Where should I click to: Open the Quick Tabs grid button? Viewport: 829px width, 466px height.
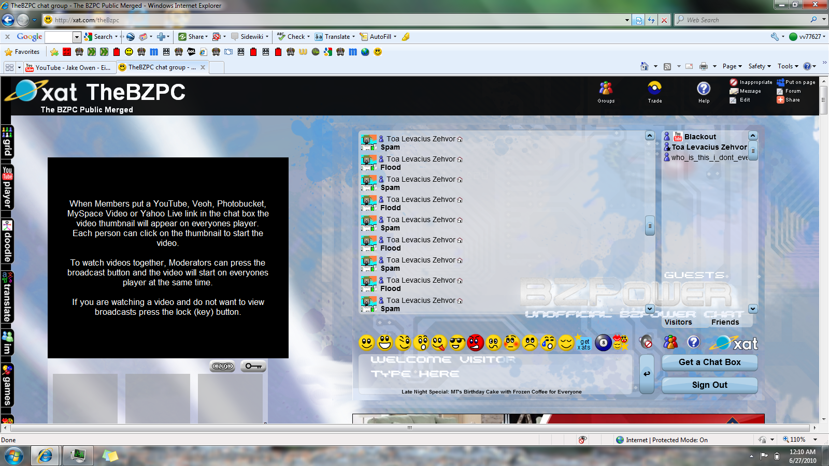[9, 67]
